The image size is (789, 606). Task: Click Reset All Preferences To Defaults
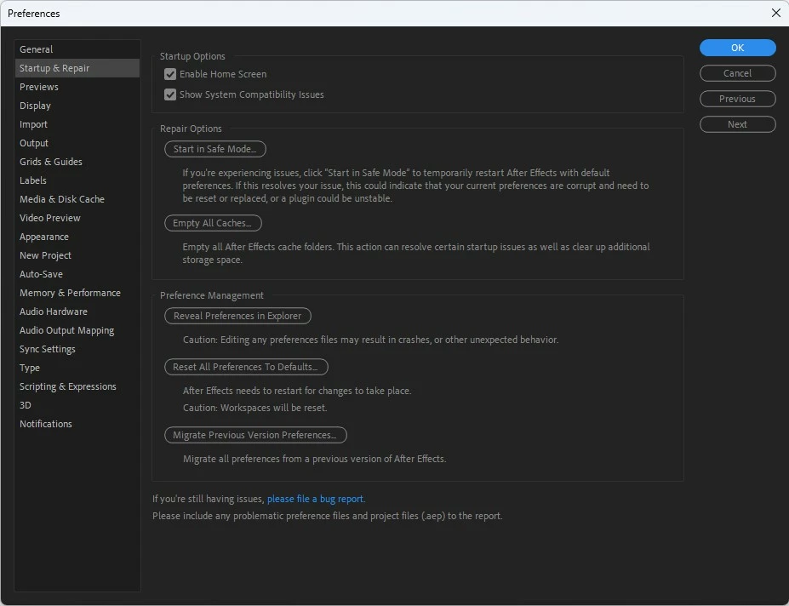tap(247, 367)
